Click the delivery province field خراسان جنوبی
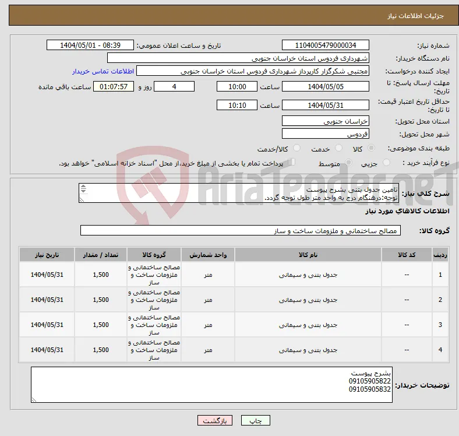 tap(326, 121)
